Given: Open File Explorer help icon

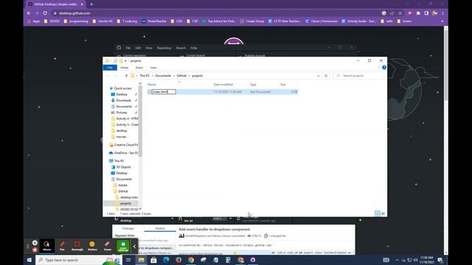Looking at the screenshot, I should pyautogui.click(x=384, y=68).
